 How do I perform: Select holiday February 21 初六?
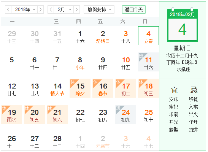(57, 114)
